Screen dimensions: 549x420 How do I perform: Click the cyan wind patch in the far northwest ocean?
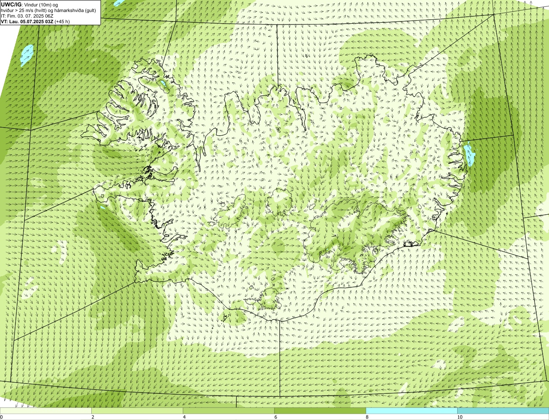tap(27, 55)
